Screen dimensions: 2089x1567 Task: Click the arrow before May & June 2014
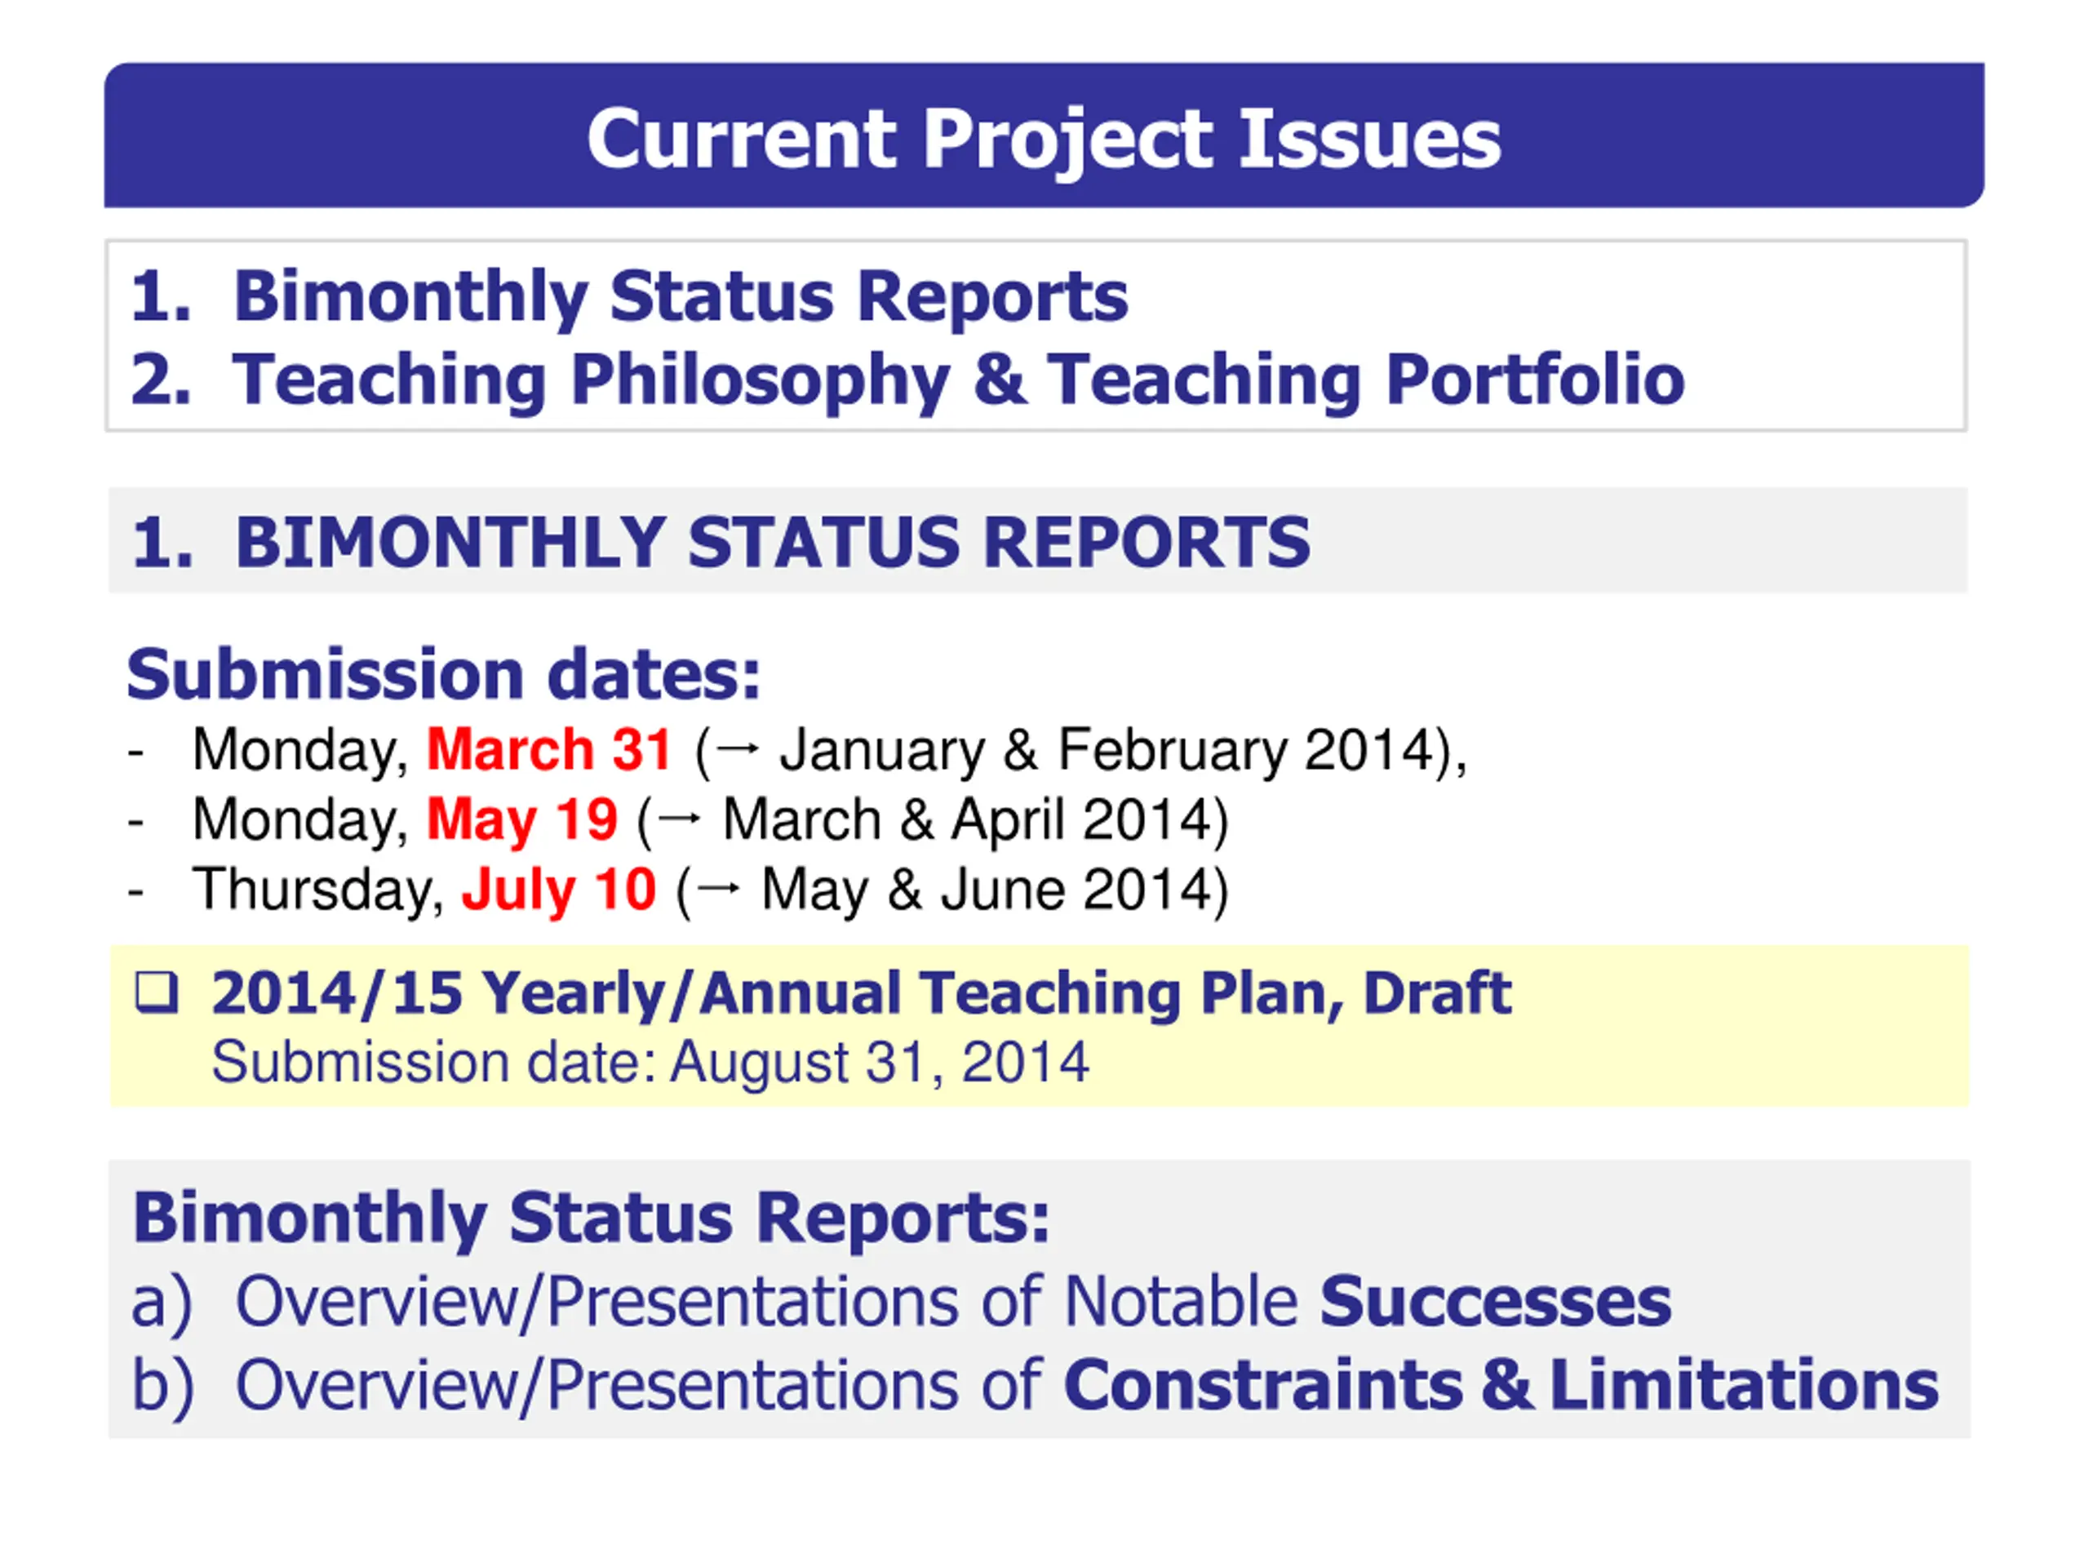click(720, 890)
